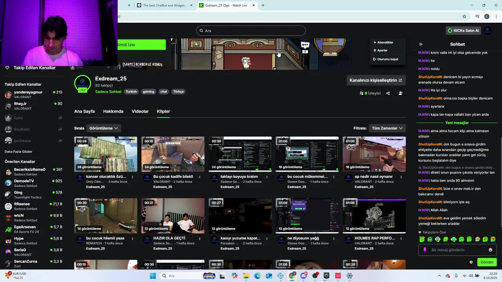This screenshot has height=282, width=502.
Task: Open emoji picker in chat input
Action: pos(490,250)
